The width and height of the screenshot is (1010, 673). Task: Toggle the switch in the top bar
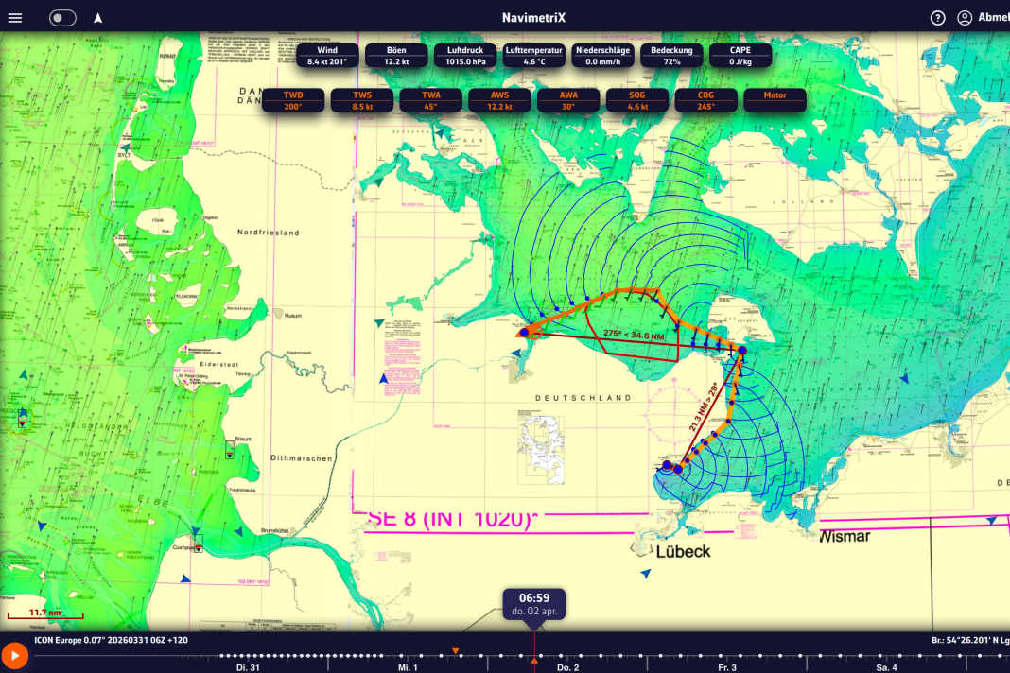pos(62,17)
